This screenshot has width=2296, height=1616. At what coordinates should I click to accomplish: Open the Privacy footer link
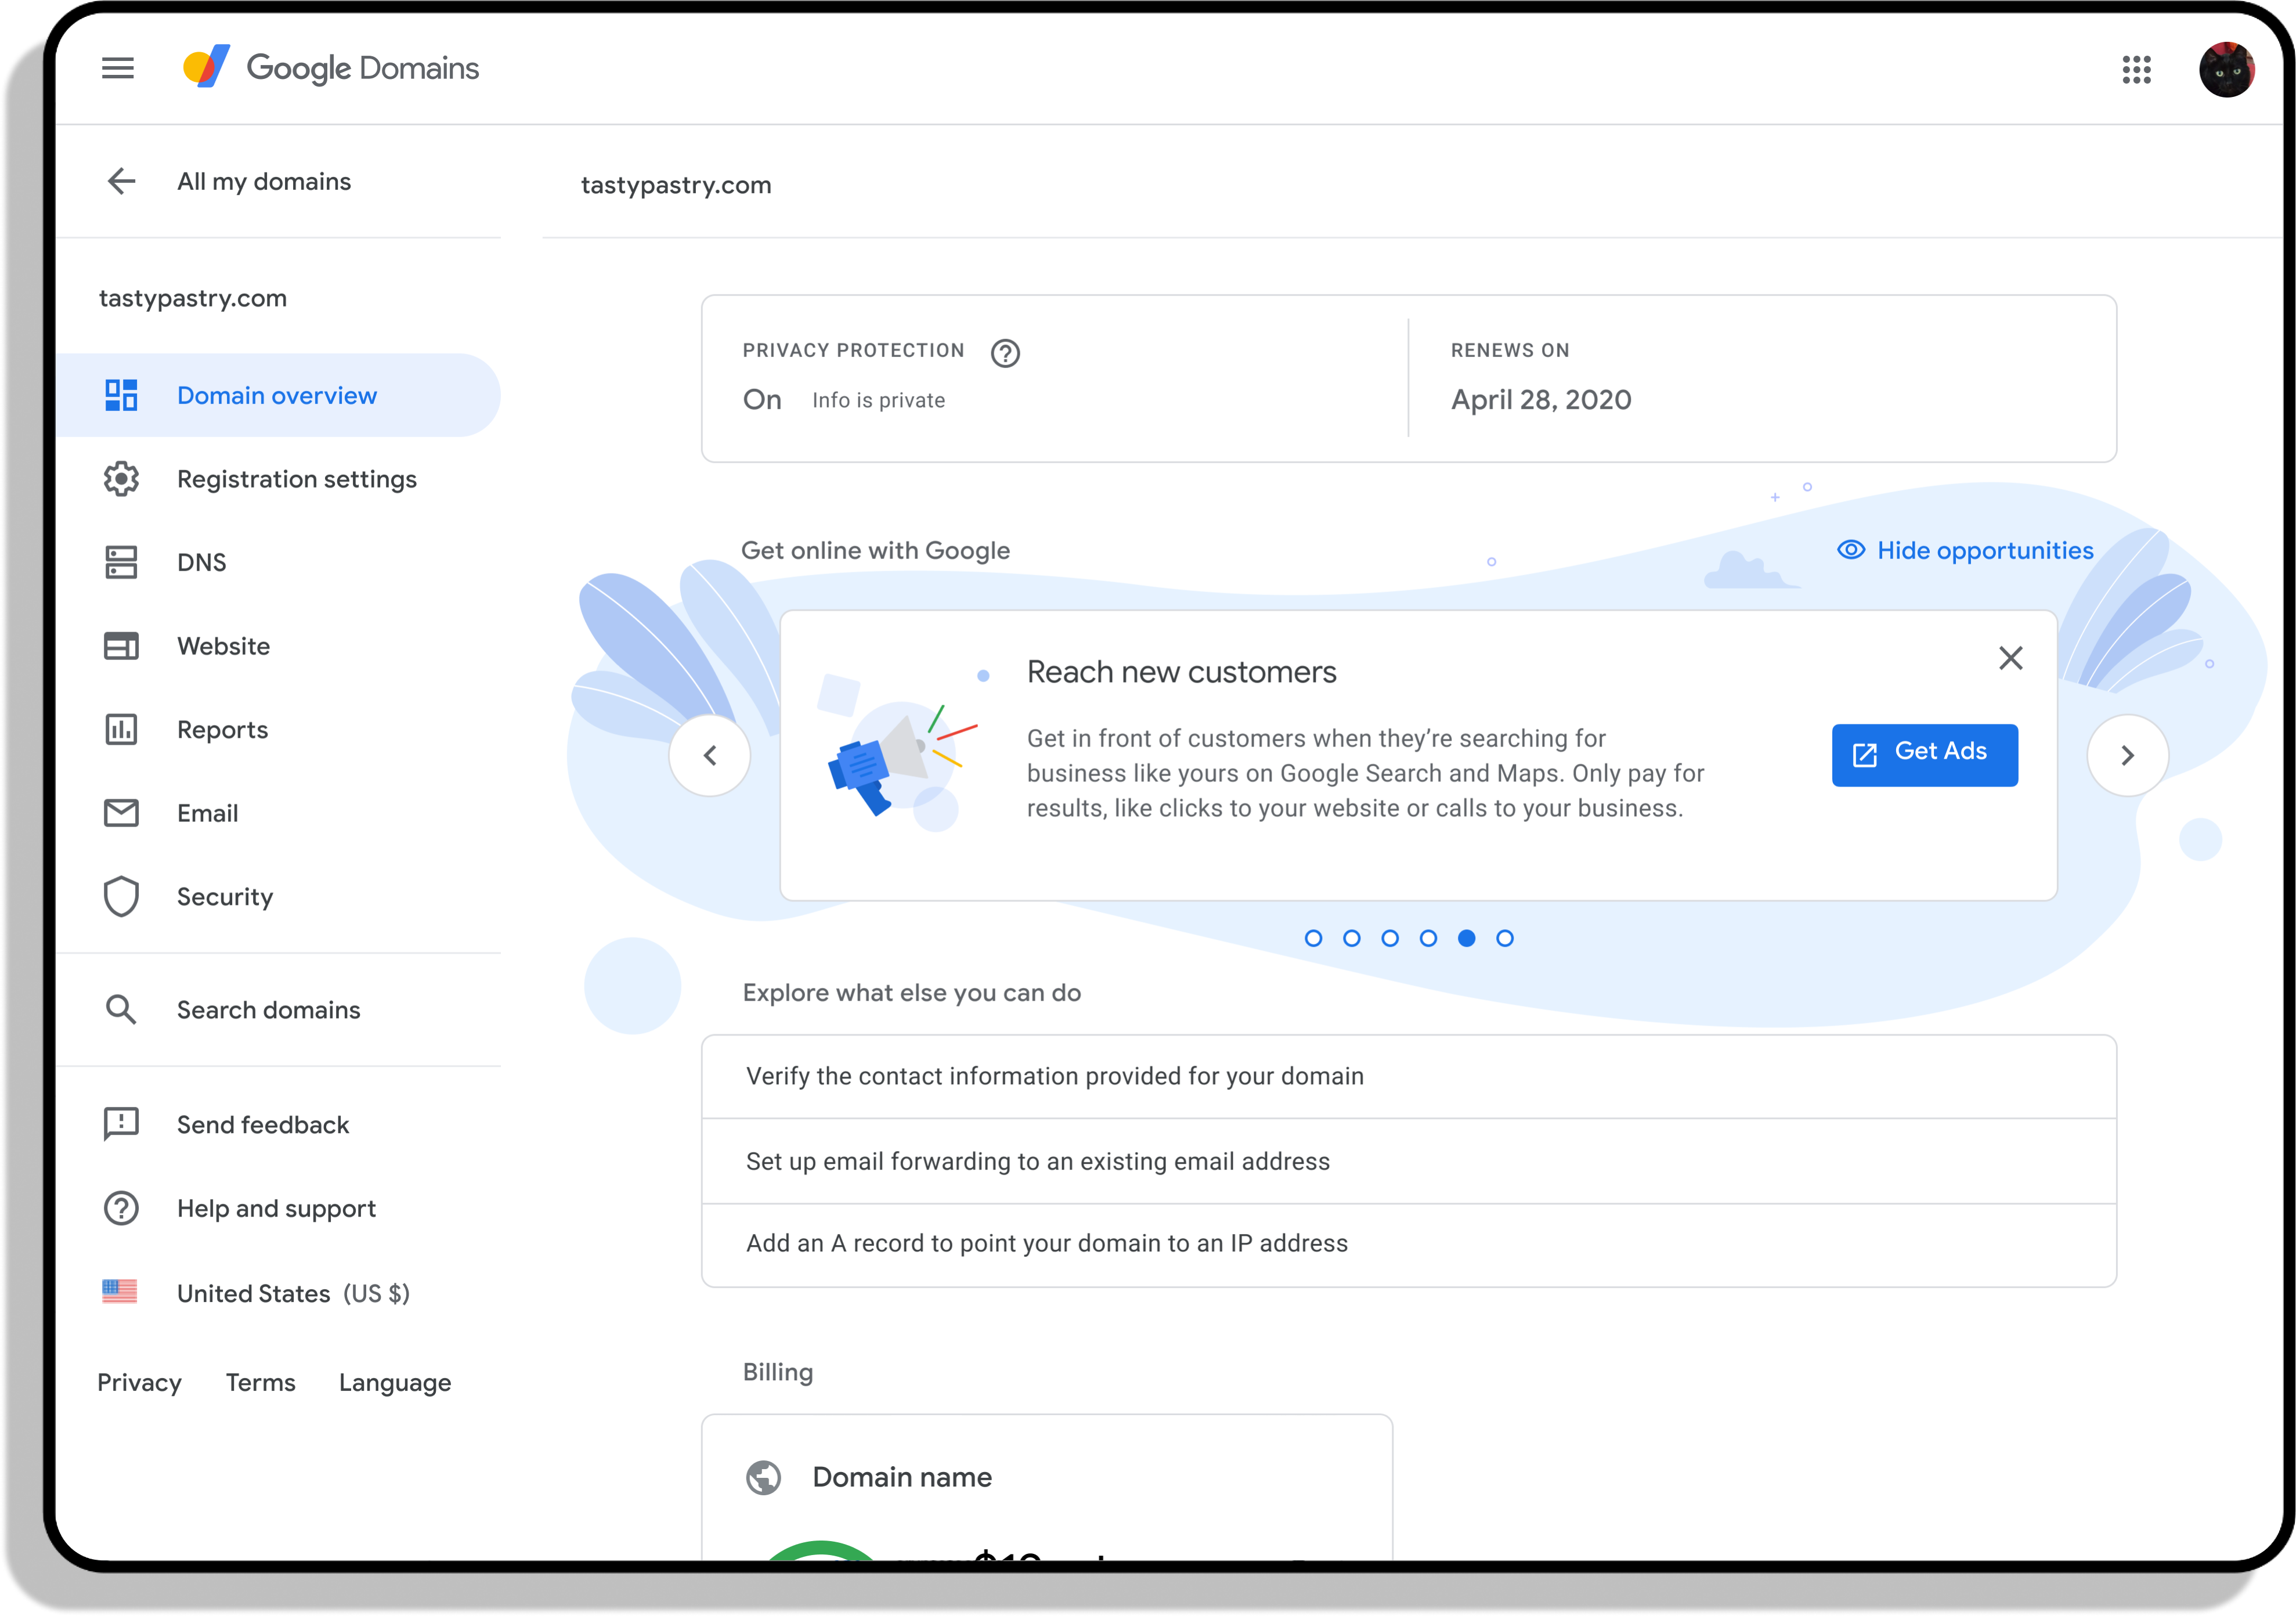(139, 1382)
